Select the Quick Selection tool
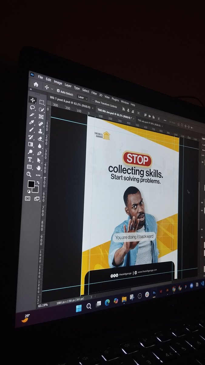This screenshot has height=365, width=205. pos(41,110)
